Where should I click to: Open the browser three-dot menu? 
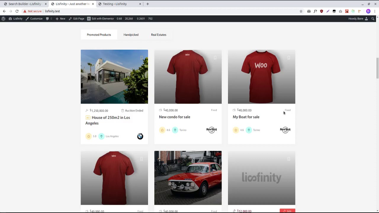tap(375, 11)
